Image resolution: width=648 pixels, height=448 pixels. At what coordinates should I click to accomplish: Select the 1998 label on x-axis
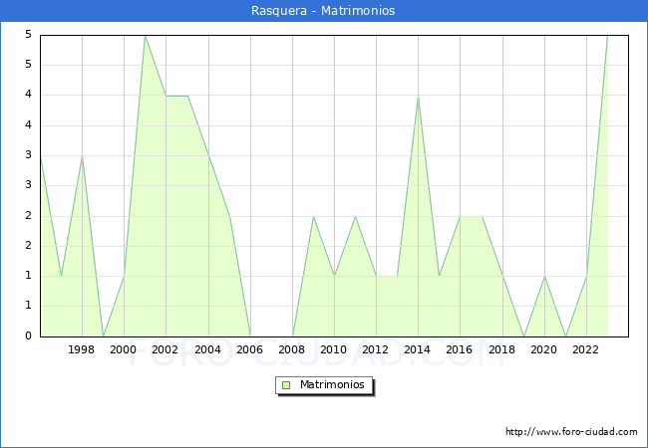[x=82, y=349]
